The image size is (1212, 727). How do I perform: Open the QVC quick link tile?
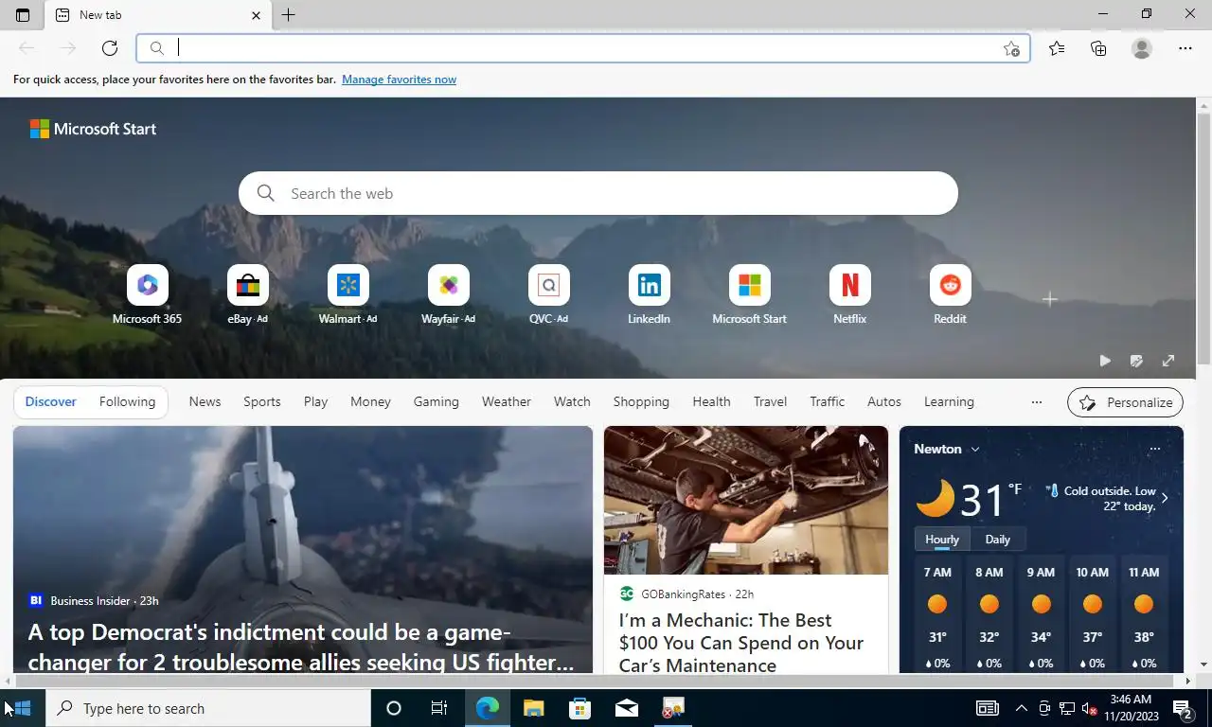(x=548, y=295)
